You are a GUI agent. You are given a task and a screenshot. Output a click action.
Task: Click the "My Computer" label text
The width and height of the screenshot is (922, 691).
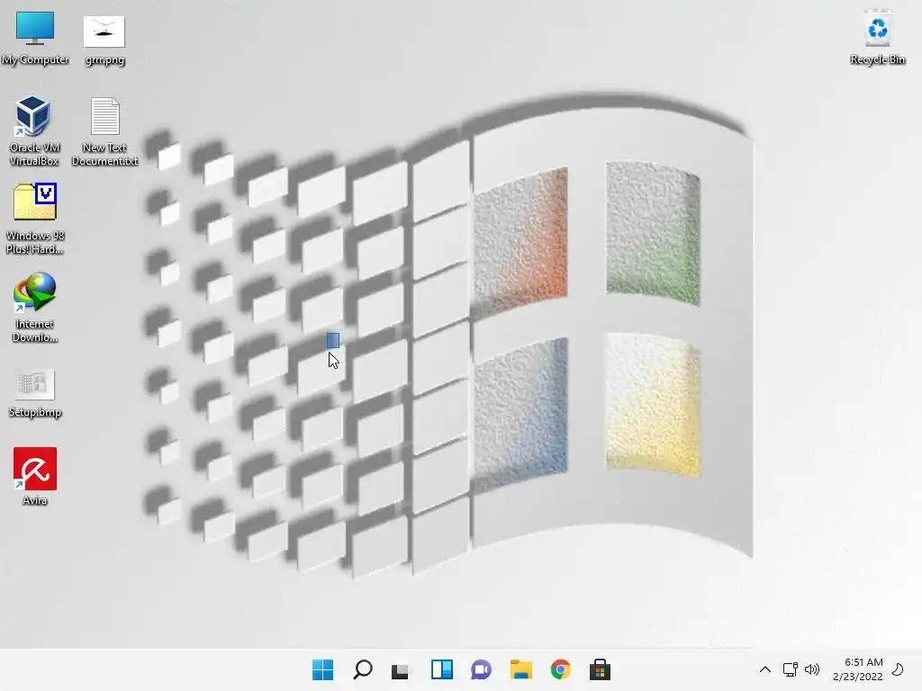[35, 59]
